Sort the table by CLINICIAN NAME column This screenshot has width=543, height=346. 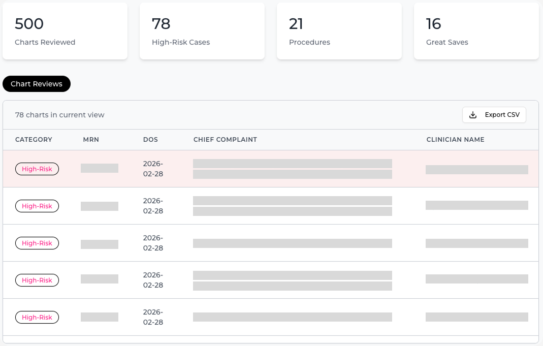(455, 139)
